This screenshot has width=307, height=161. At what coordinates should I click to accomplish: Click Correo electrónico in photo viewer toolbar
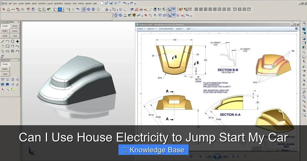click(166, 29)
